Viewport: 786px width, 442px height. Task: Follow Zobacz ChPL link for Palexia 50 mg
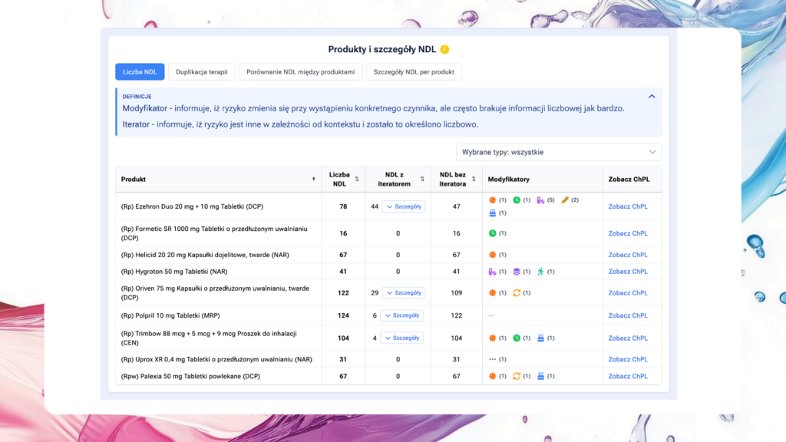(x=628, y=376)
